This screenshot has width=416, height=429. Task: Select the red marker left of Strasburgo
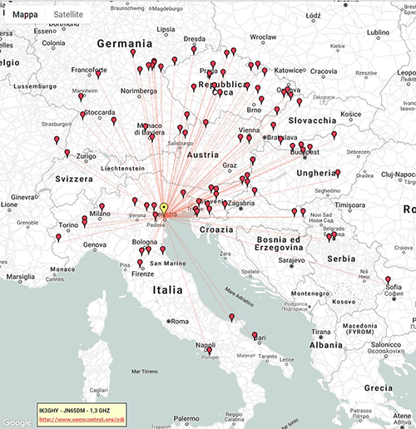pos(57,140)
